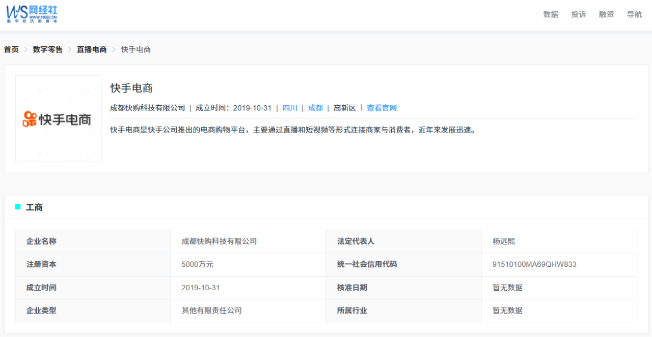Click the 5000万元 value cell
Screen dimensions: 652x337
(x=249, y=265)
